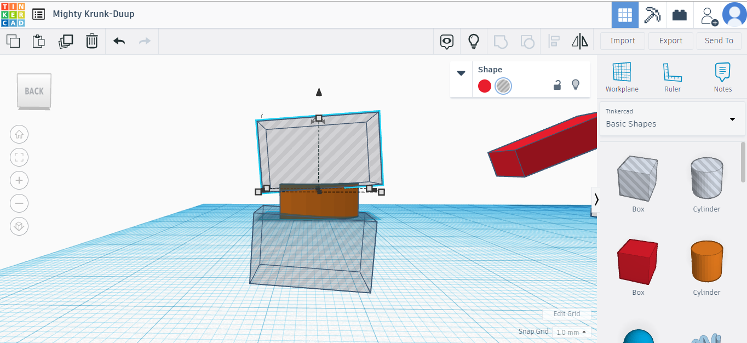Screen dimensions: 747x343
Task: Undo the last action
Action: pyautogui.click(x=119, y=41)
